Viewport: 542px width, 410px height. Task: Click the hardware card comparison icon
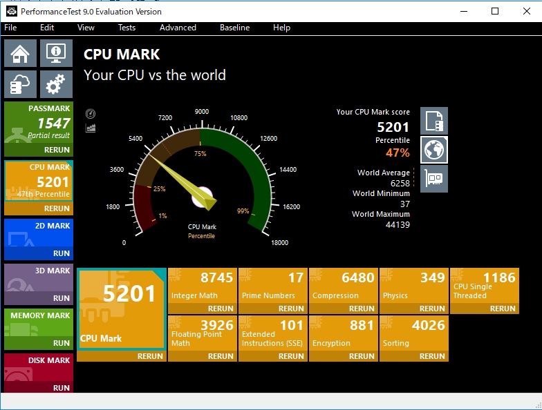[x=434, y=178]
